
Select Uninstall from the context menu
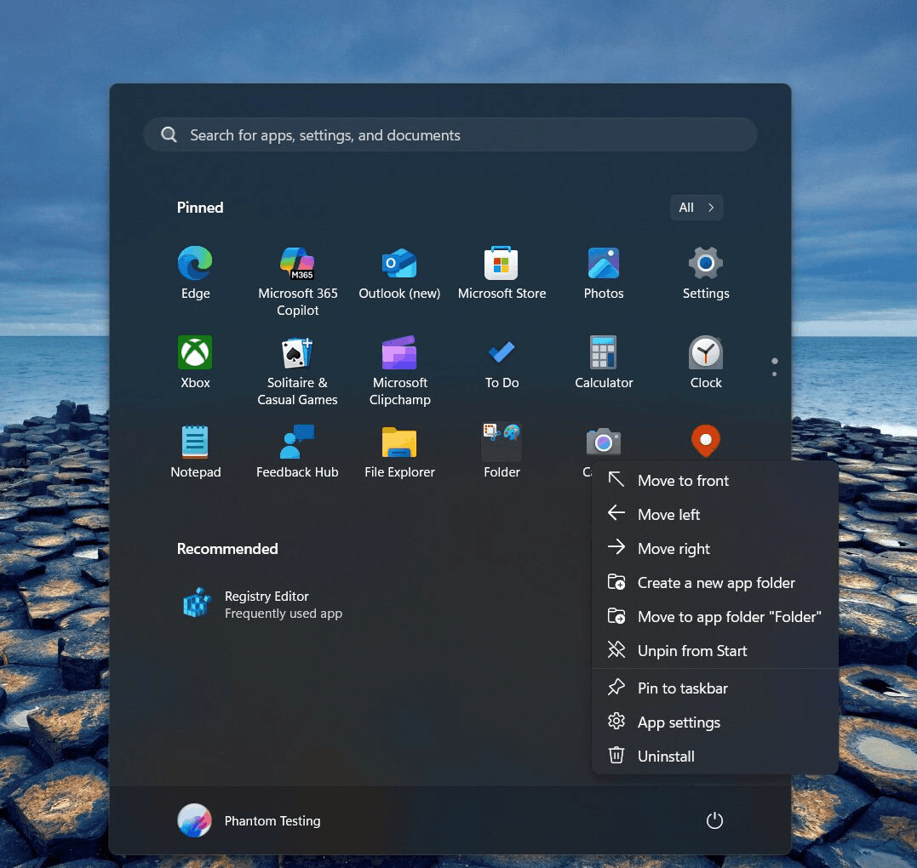click(x=714, y=757)
